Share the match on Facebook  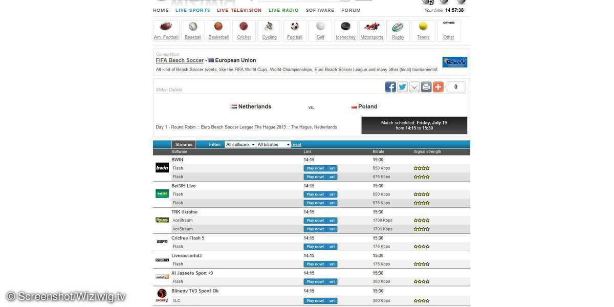point(390,87)
